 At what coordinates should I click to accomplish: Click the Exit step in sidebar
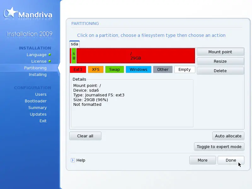tap(43, 121)
